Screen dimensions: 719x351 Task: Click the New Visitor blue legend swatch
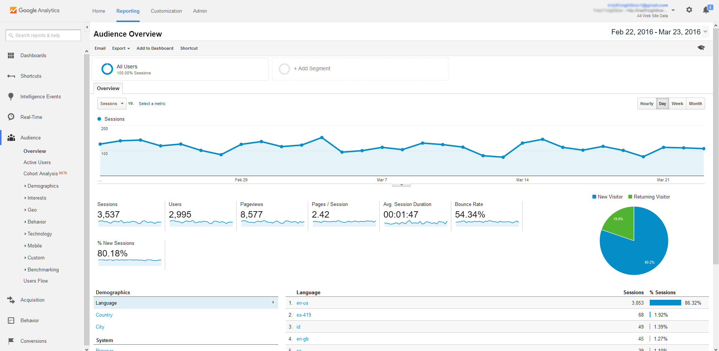[x=594, y=197]
